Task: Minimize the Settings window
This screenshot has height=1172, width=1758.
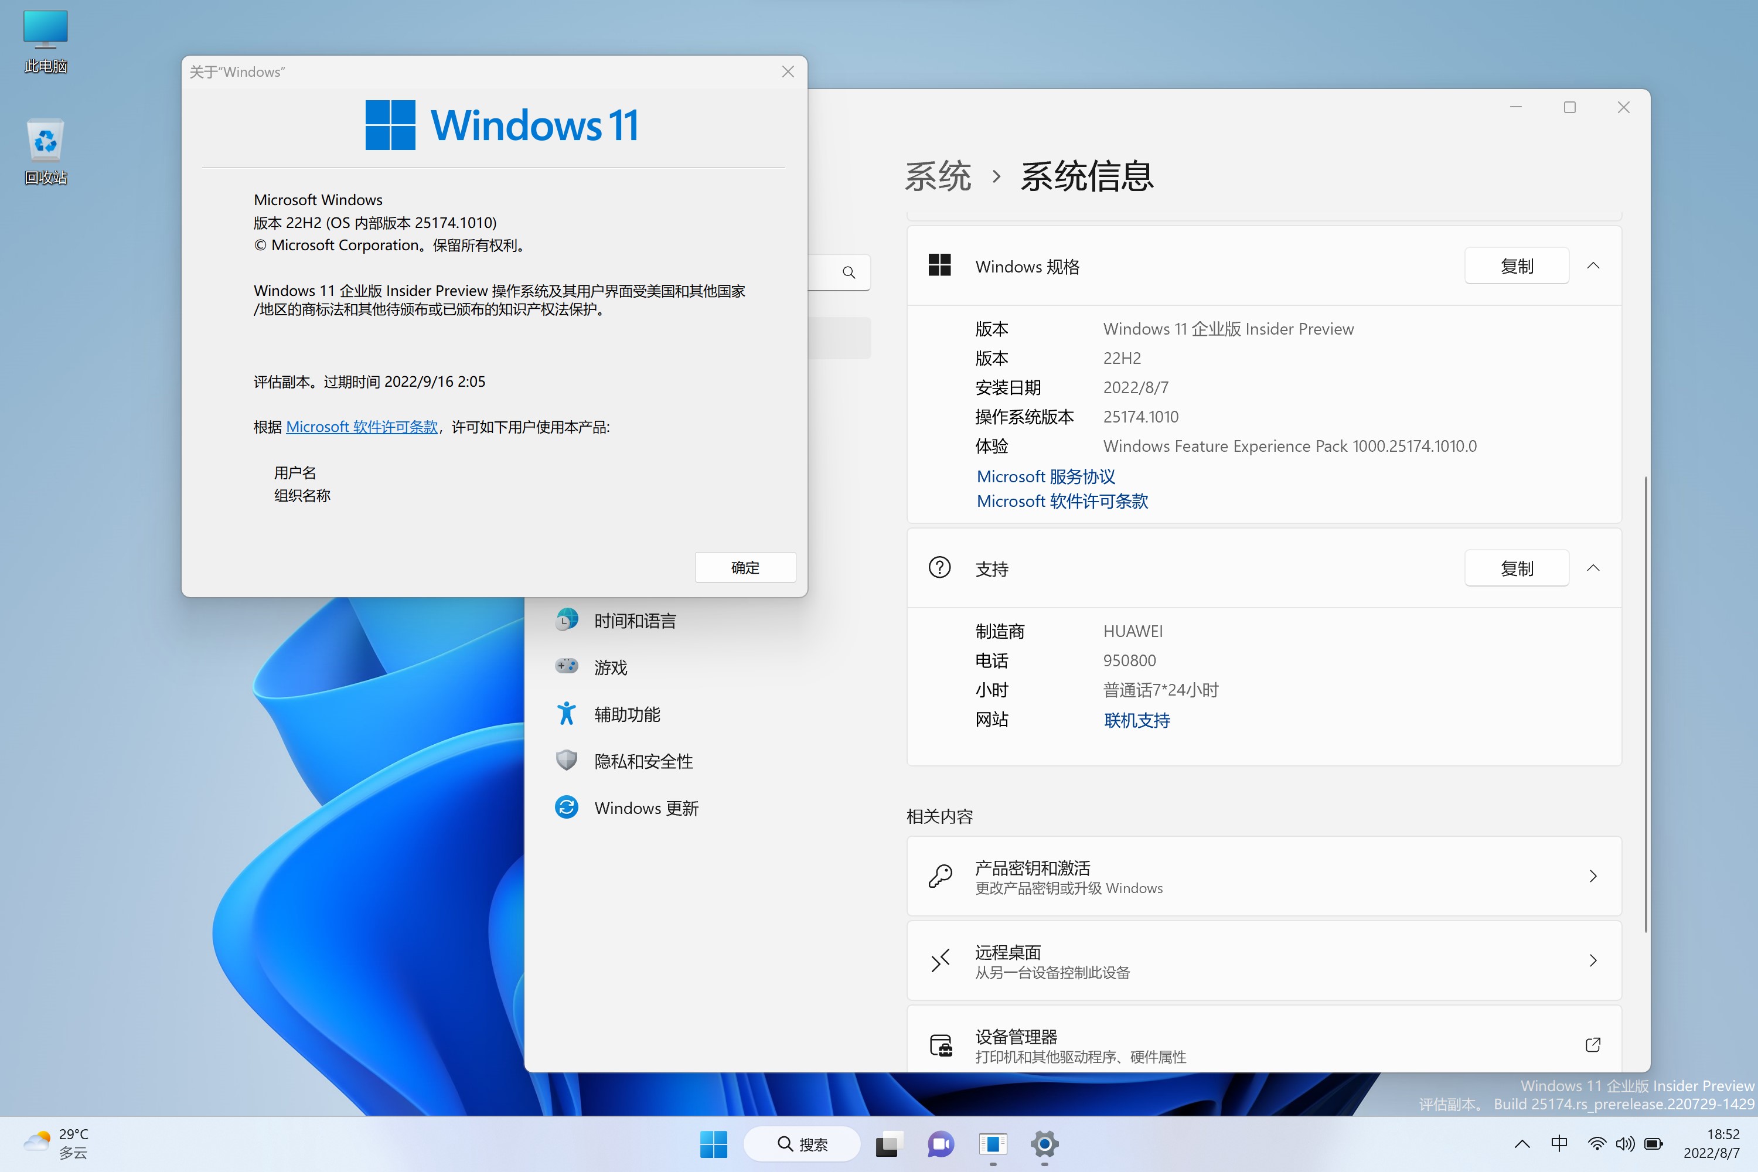Action: point(1516,108)
